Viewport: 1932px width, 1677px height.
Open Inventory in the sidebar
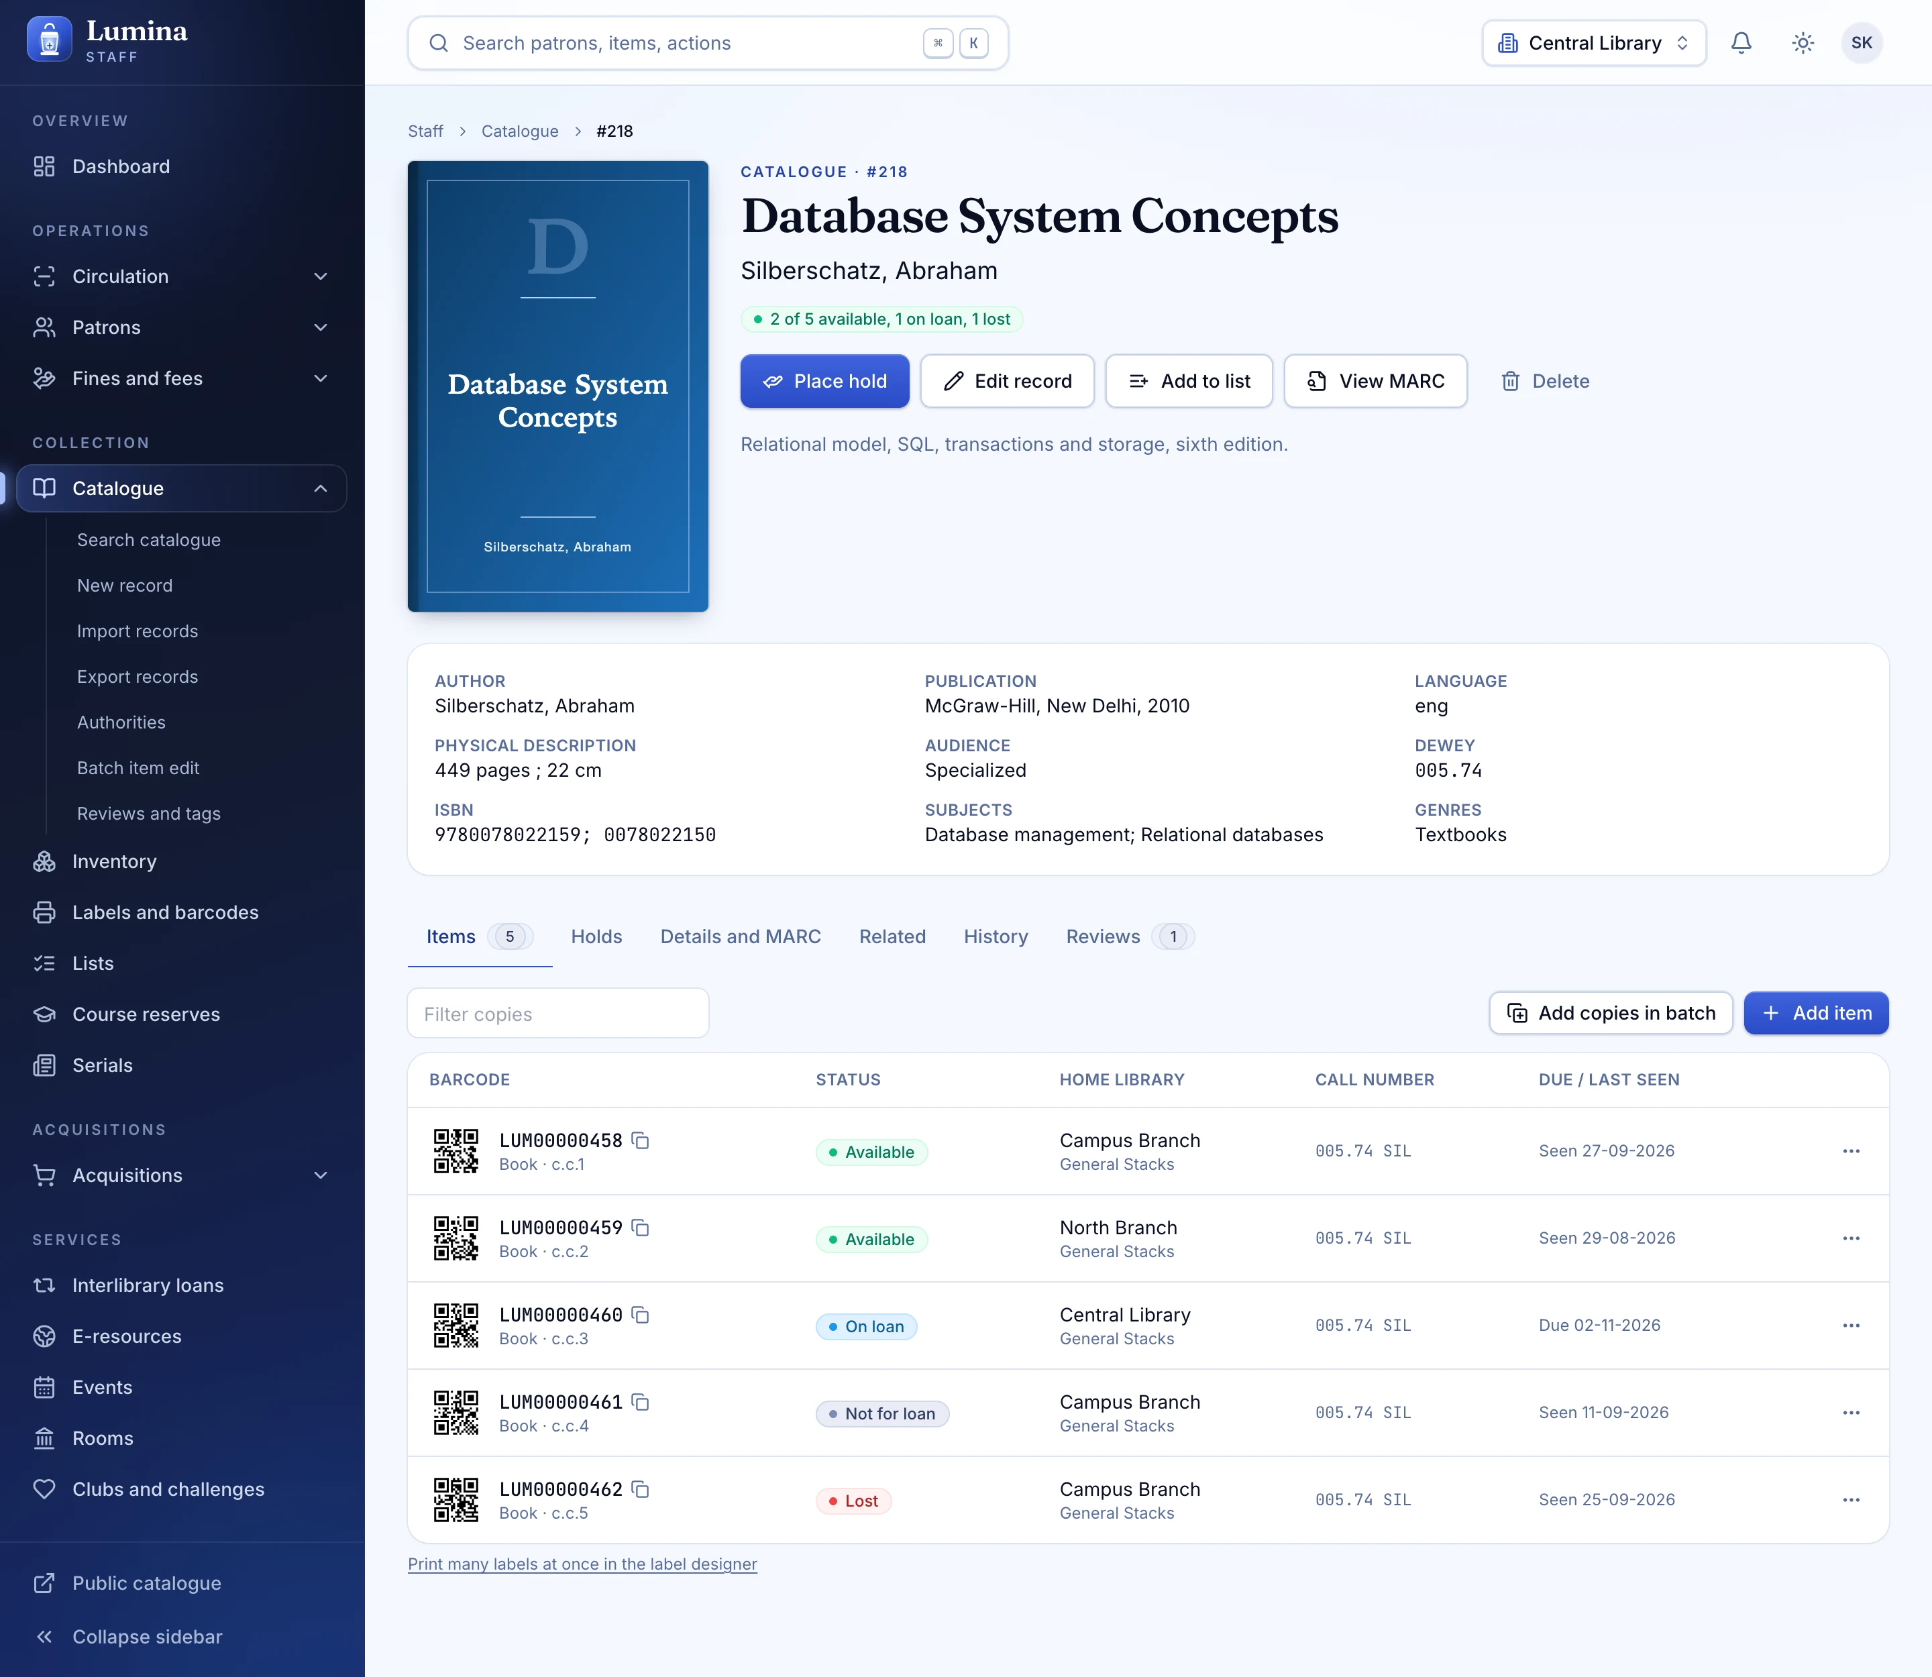182,861
